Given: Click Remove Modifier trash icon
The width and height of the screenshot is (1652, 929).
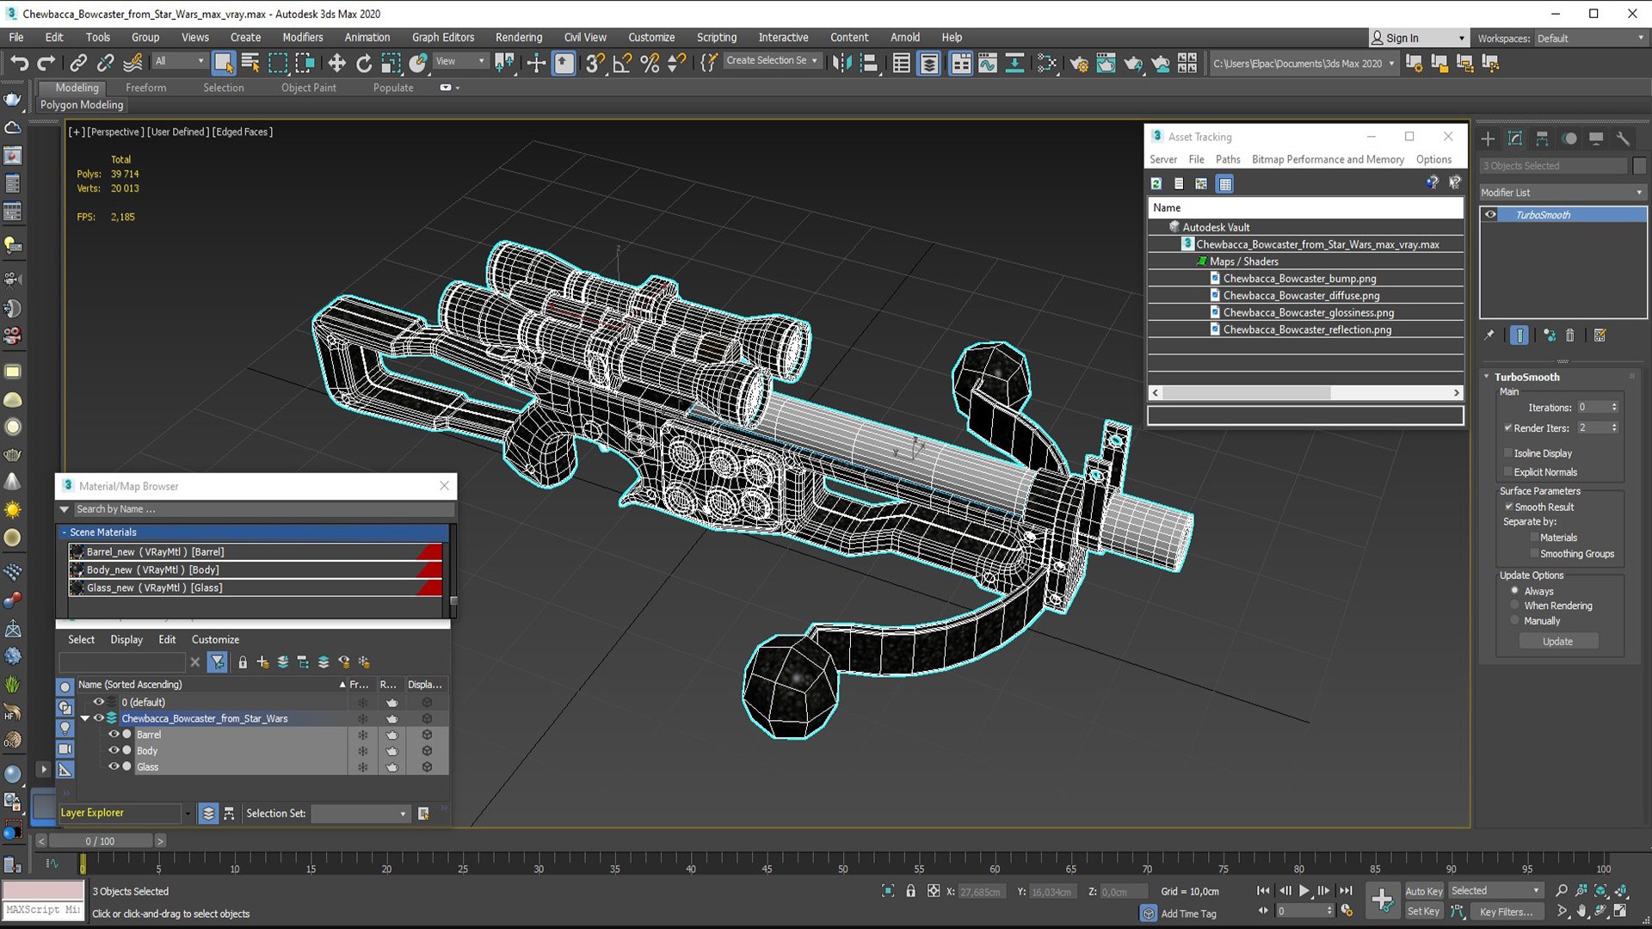Looking at the screenshot, I should 1569,335.
